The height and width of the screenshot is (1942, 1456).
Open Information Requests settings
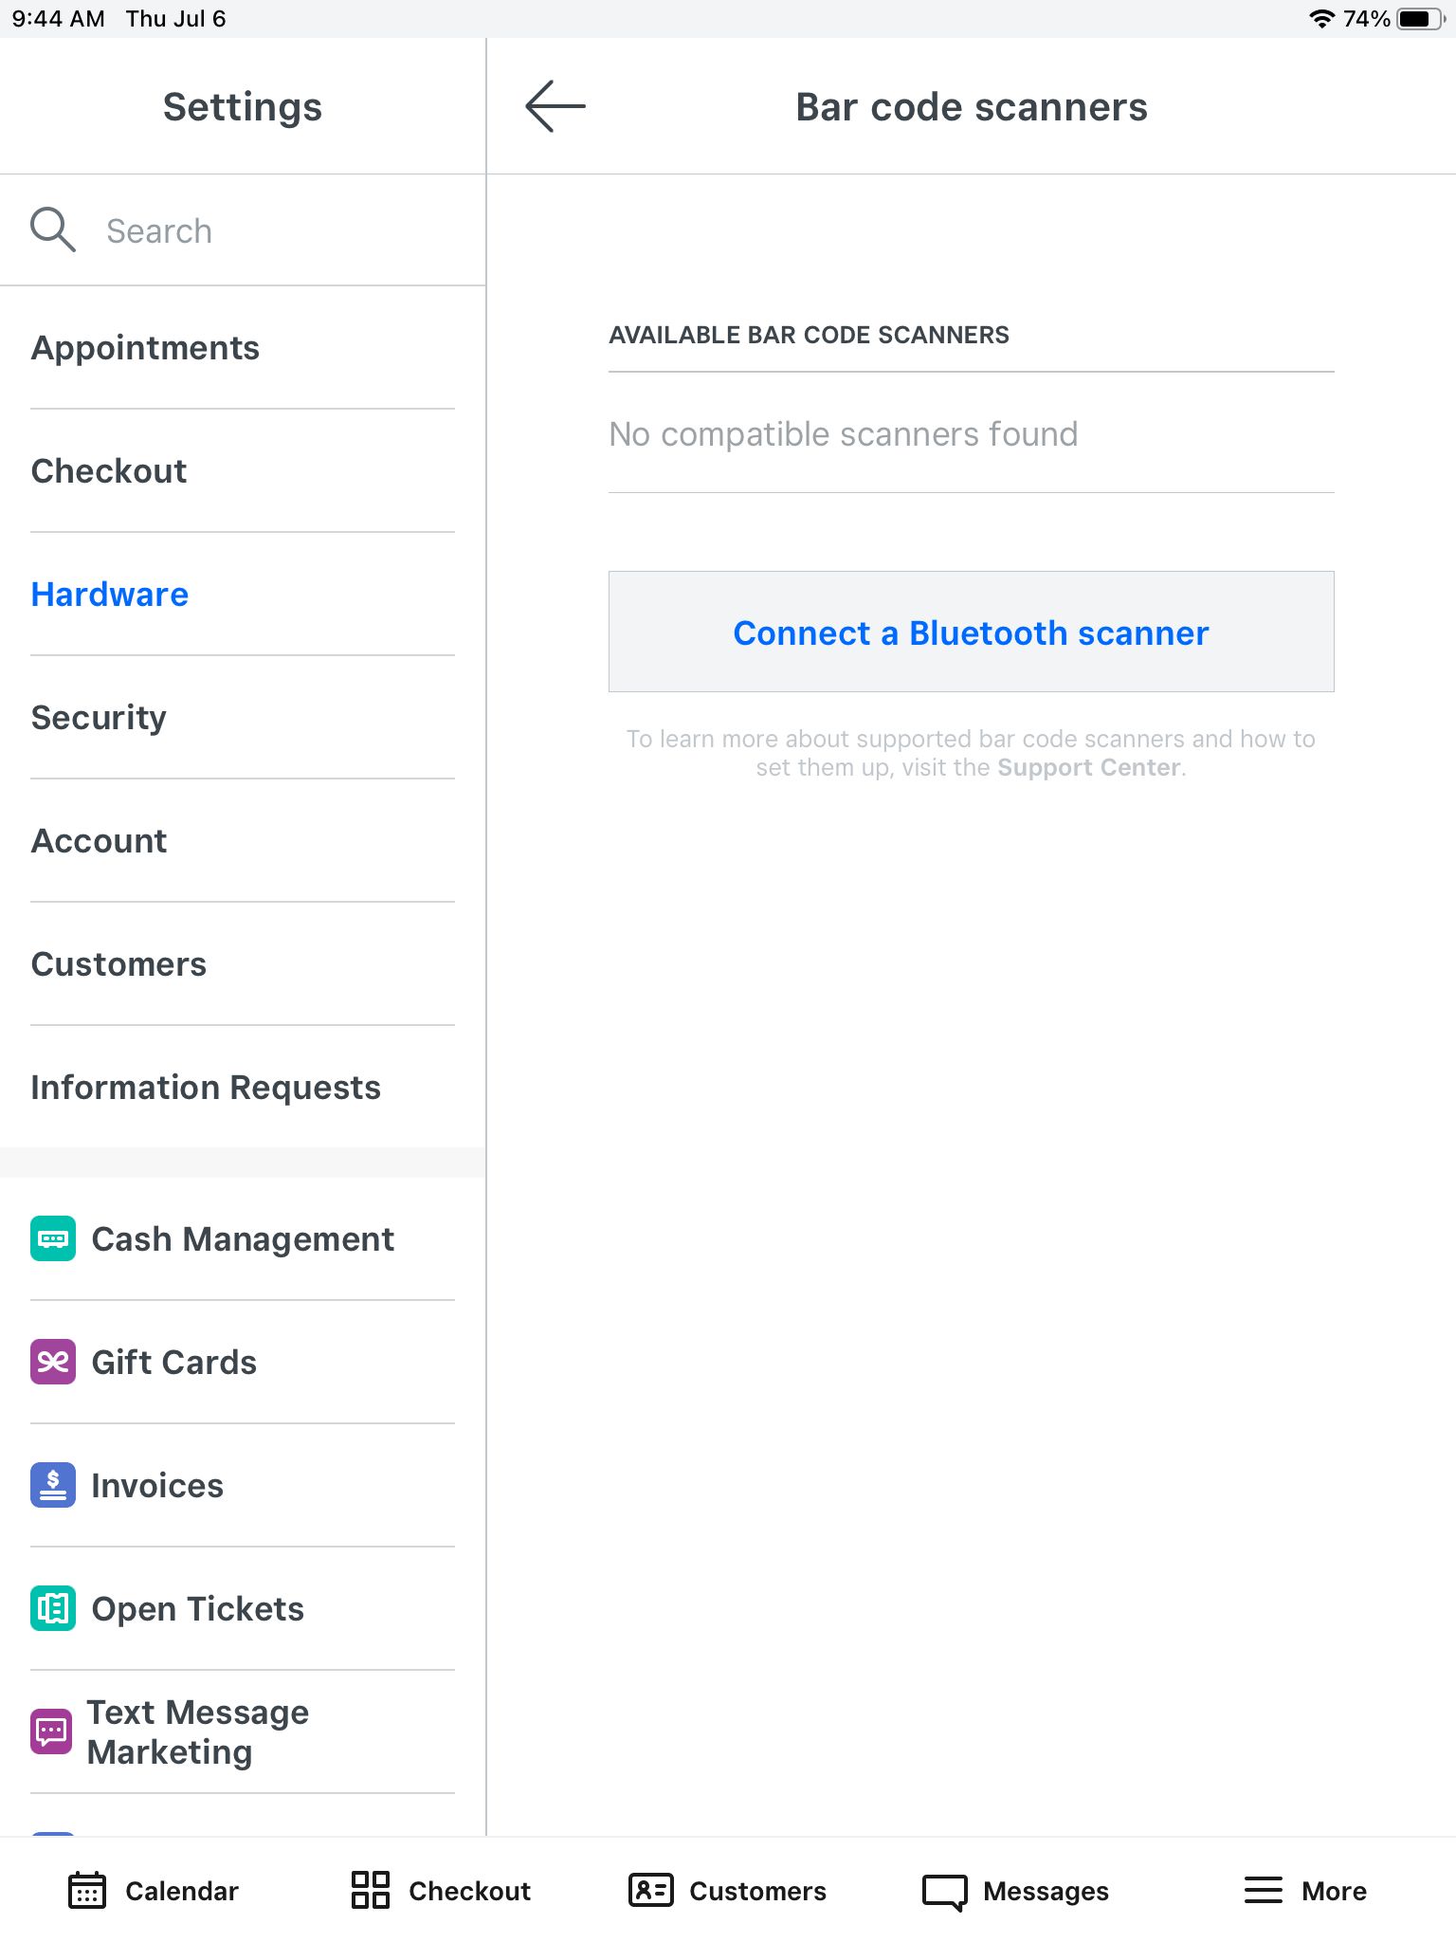[206, 1087]
